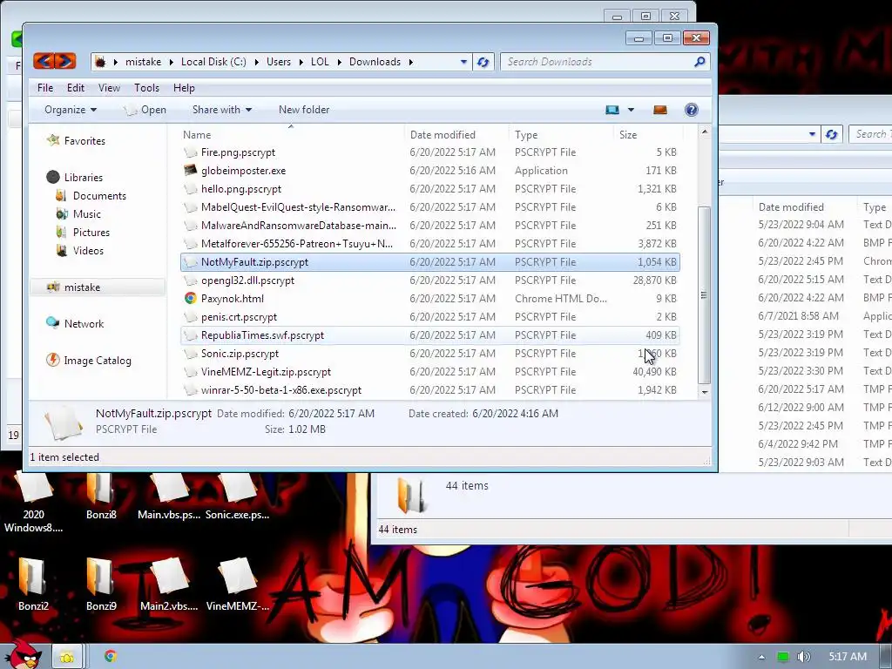The width and height of the screenshot is (892, 669).
Task: Click the LOL breadcrumb in the address bar
Action: pyautogui.click(x=320, y=62)
